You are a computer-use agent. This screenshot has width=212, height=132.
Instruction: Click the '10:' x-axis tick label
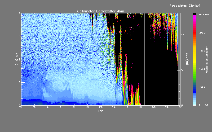[87, 107]
